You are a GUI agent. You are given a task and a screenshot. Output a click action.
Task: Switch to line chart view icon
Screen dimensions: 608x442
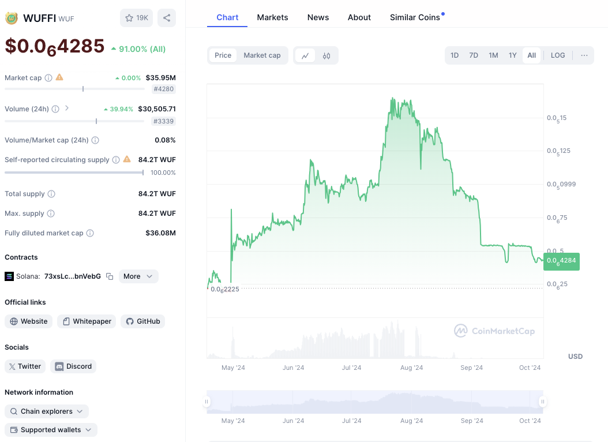(305, 55)
